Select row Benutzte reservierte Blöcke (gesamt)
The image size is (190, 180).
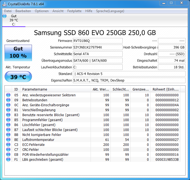pos(93,115)
